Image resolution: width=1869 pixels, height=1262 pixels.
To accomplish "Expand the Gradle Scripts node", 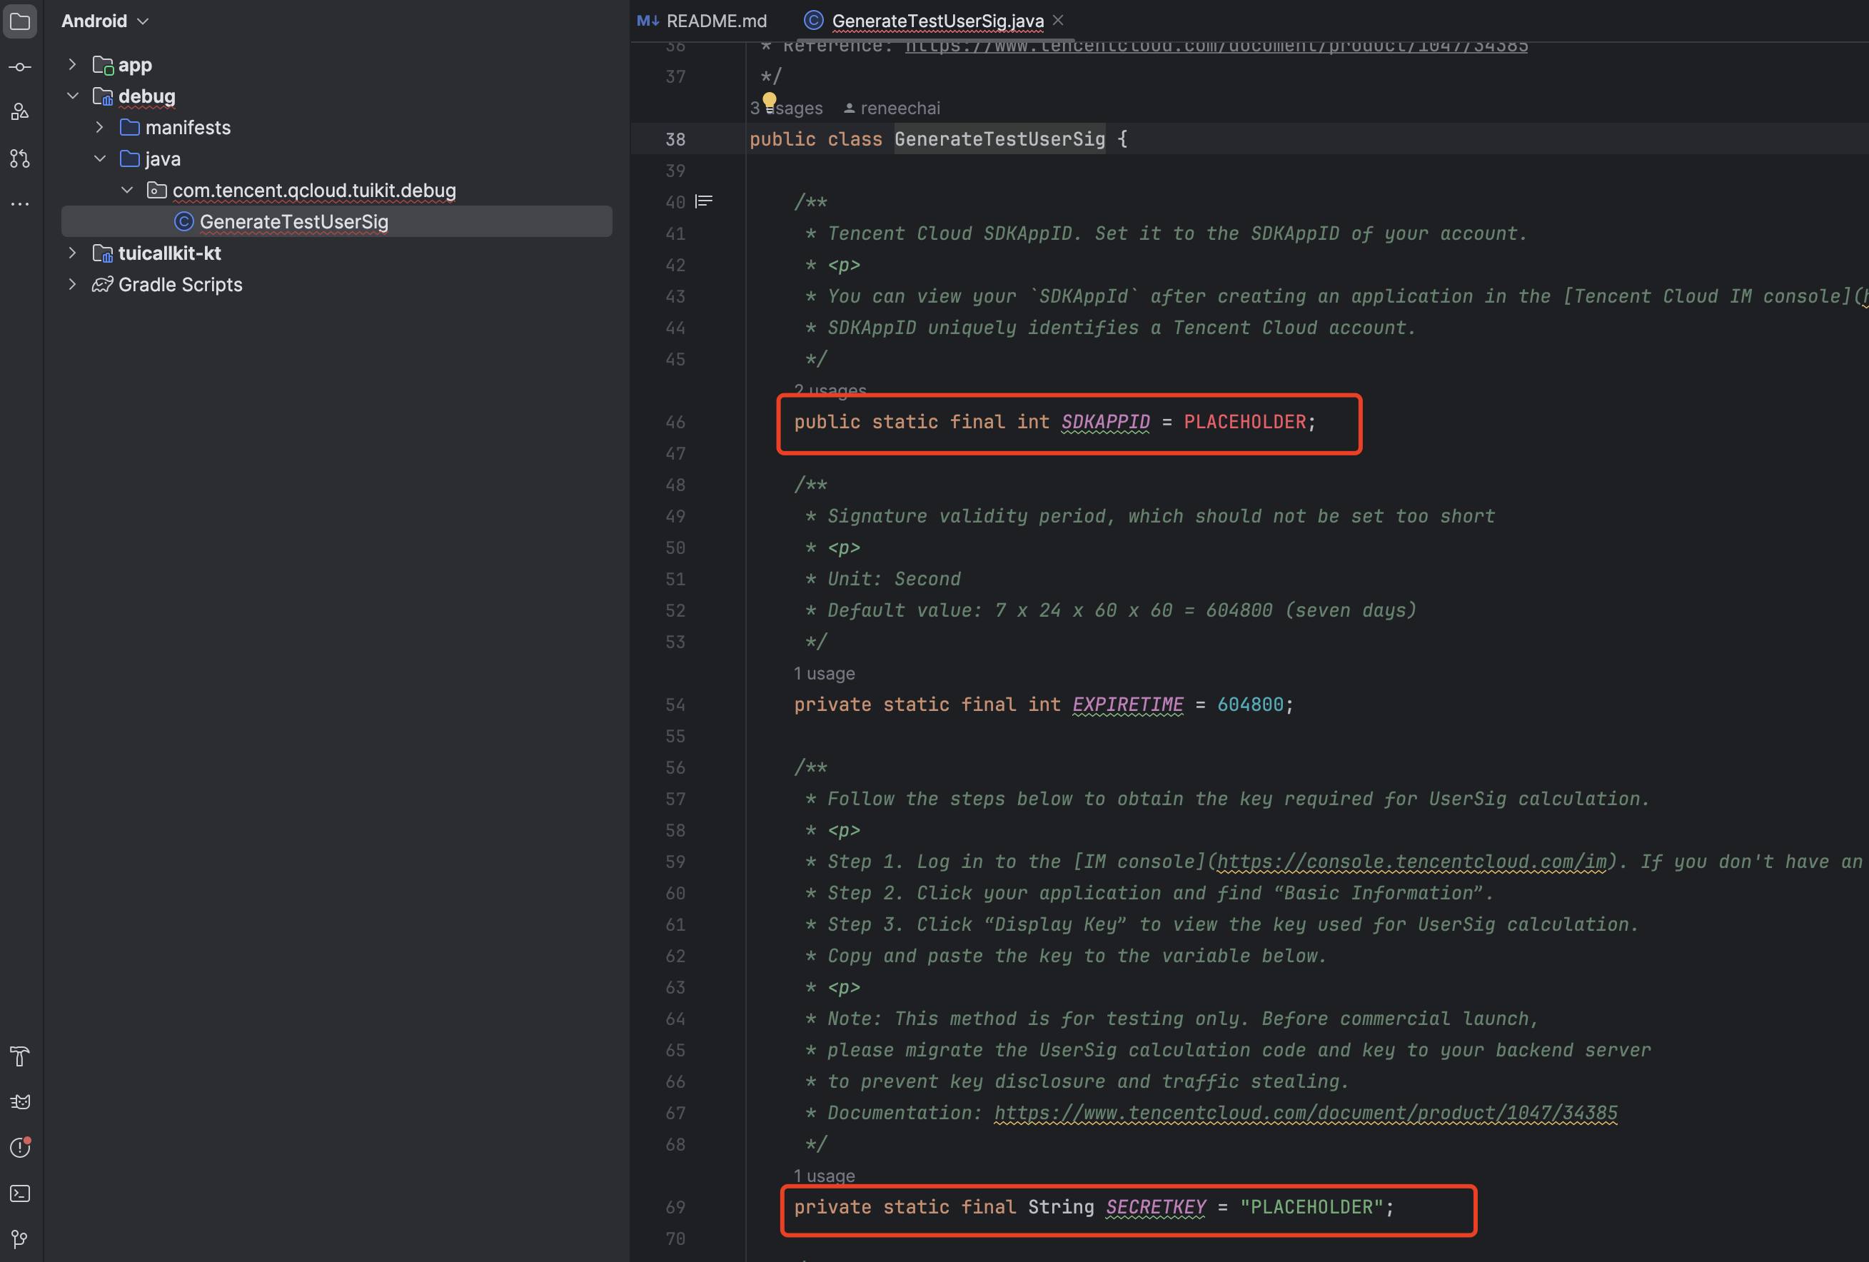I will (72, 285).
